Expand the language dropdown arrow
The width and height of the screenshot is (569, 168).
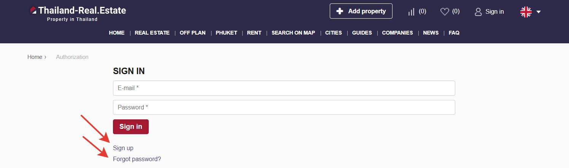pyautogui.click(x=539, y=12)
